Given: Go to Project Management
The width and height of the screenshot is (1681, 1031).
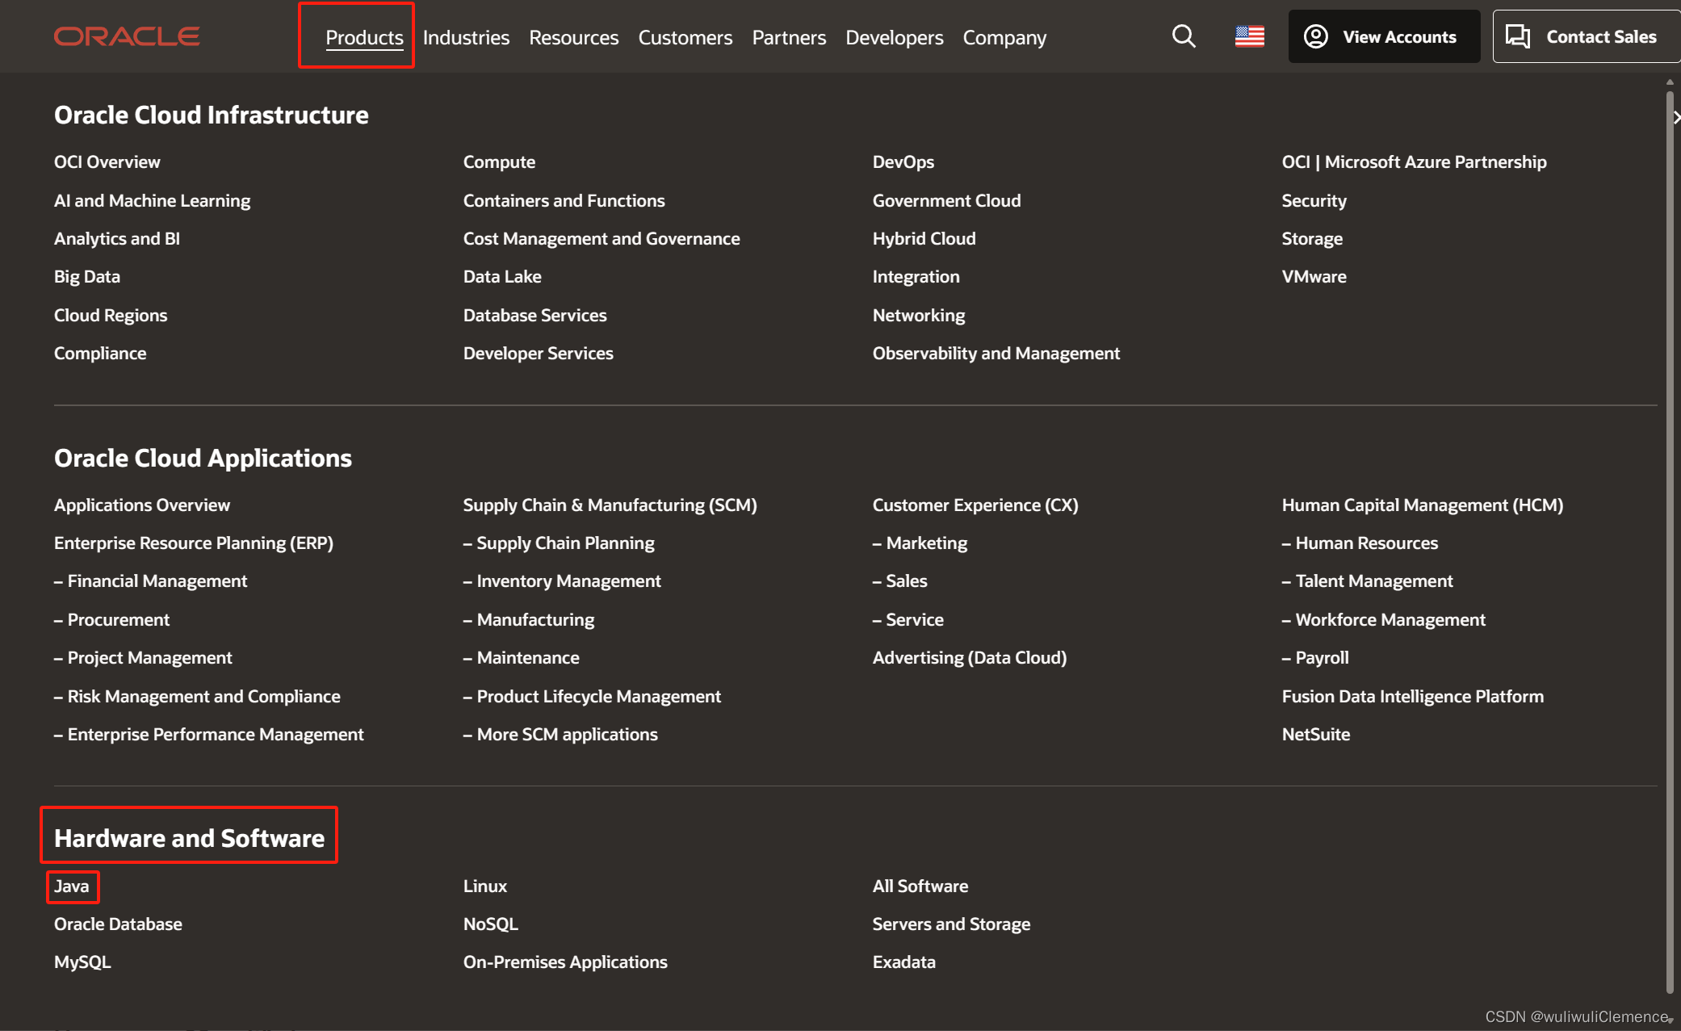Looking at the screenshot, I should pyautogui.click(x=143, y=657).
